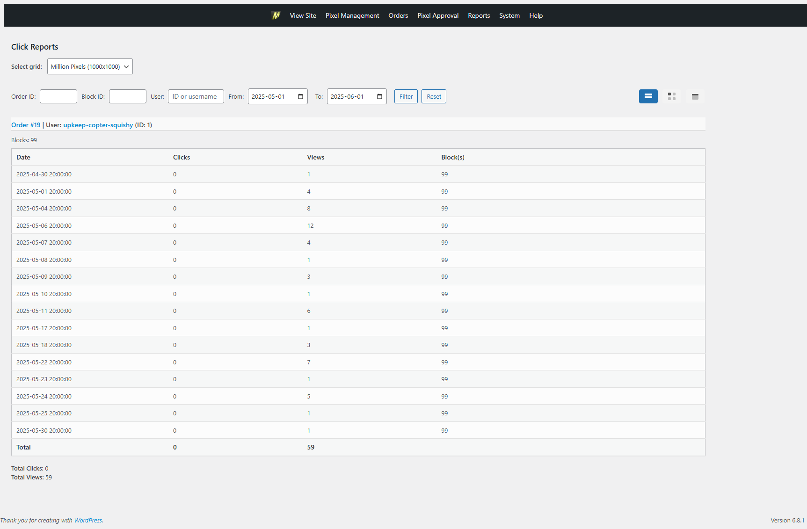Click the WordPress footer link
Image resolution: width=807 pixels, height=529 pixels.
point(88,520)
